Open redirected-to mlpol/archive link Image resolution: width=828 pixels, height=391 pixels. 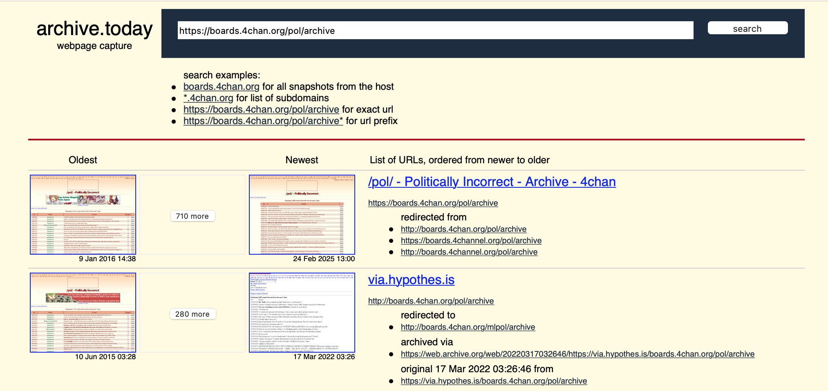point(468,327)
